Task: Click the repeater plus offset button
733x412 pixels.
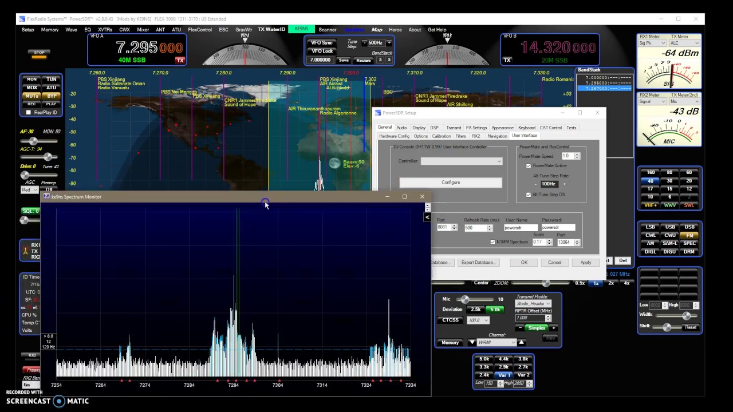Action: (x=554, y=328)
